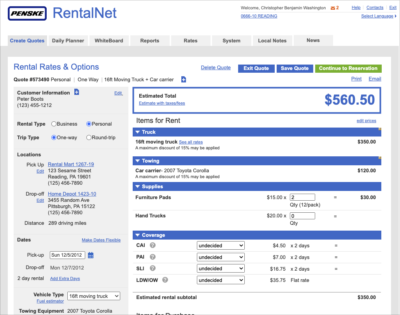Open Home Depot 1423-10 drop-off link

coord(72,194)
